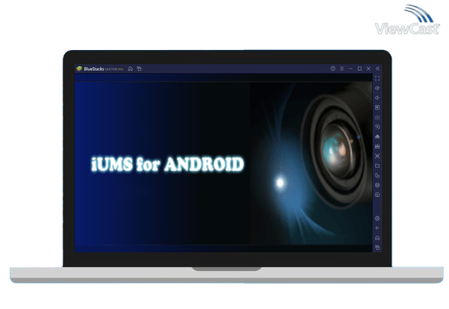449x309 pixels.
Task: Open BlueStacks settings gear icon
Action: 377,219
